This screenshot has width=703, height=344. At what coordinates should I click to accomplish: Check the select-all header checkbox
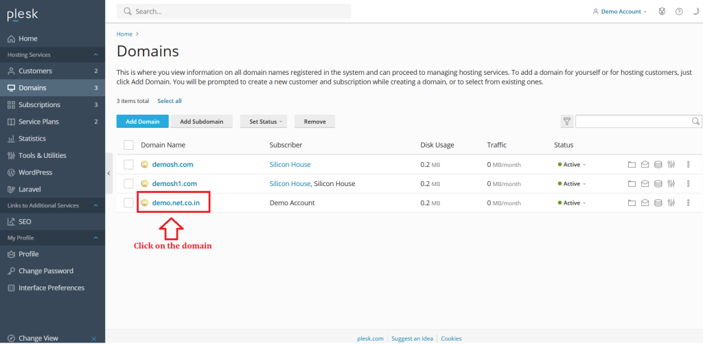[128, 145]
